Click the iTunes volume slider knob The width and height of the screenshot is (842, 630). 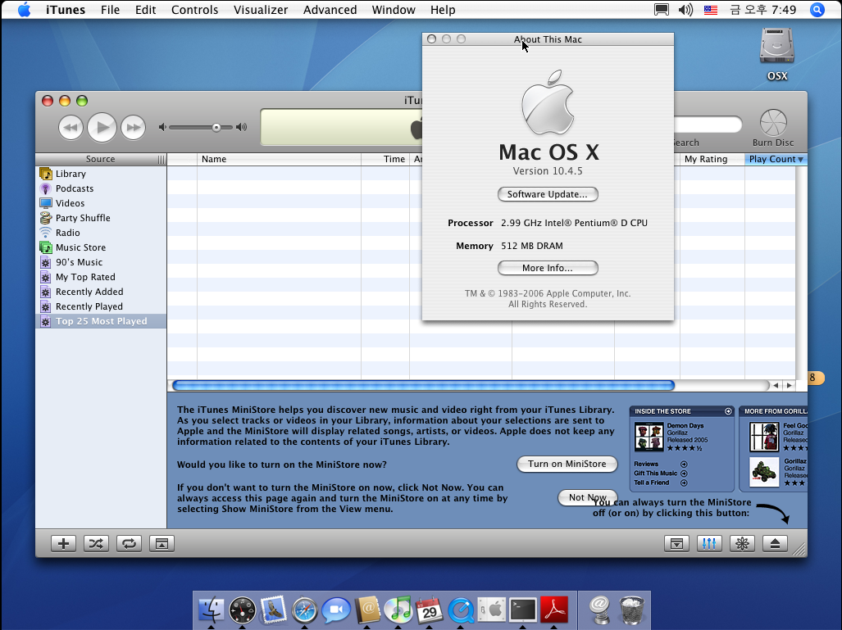pos(216,128)
